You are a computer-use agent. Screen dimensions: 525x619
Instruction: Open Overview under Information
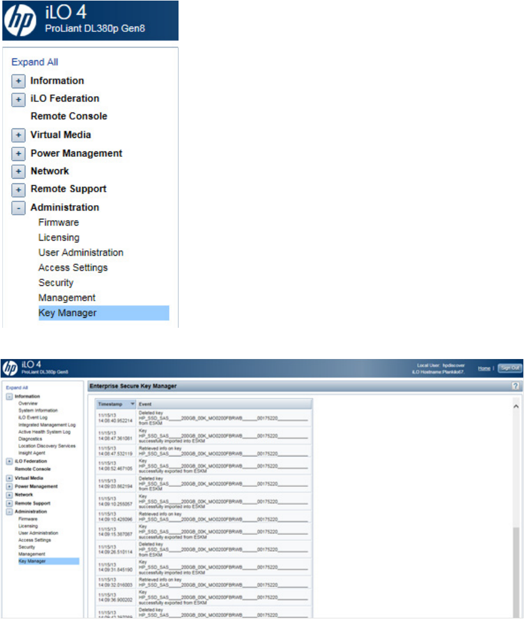[x=28, y=403]
